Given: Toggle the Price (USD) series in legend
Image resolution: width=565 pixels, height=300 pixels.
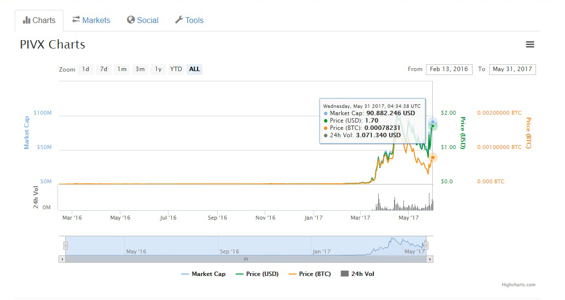Looking at the screenshot, I should pyautogui.click(x=257, y=274).
